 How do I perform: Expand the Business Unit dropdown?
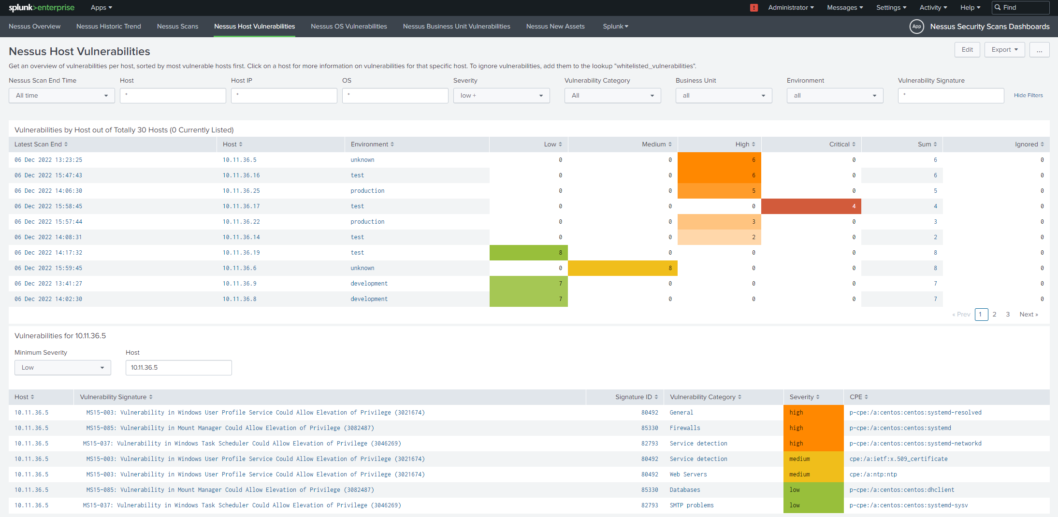[724, 96]
